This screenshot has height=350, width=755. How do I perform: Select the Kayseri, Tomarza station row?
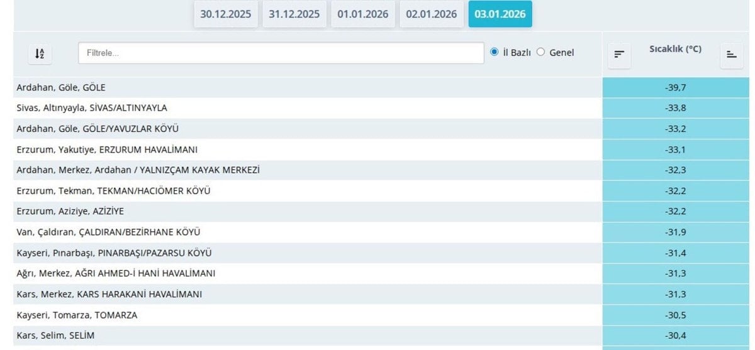(77, 315)
